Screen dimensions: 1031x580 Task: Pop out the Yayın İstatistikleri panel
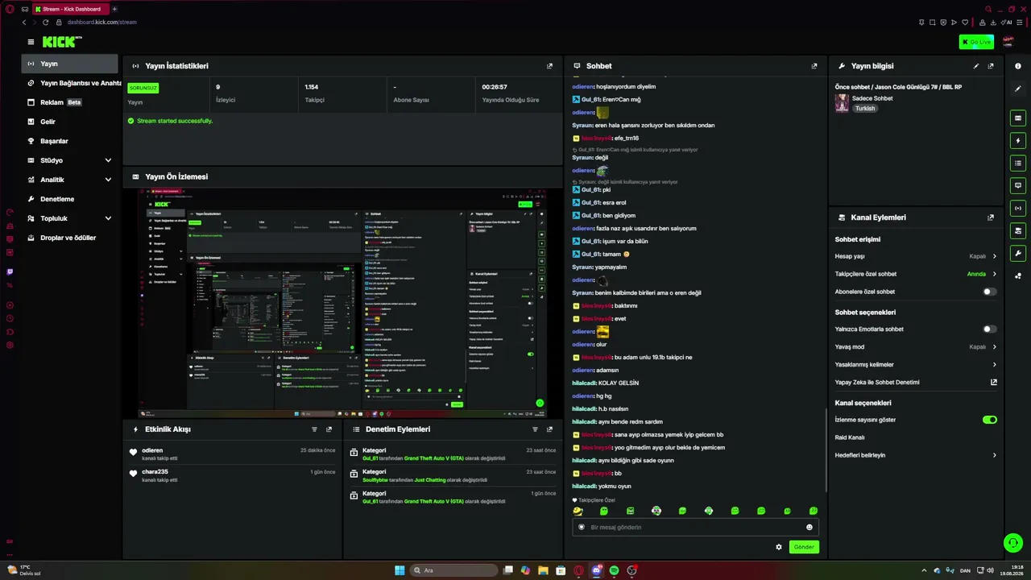point(549,66)
